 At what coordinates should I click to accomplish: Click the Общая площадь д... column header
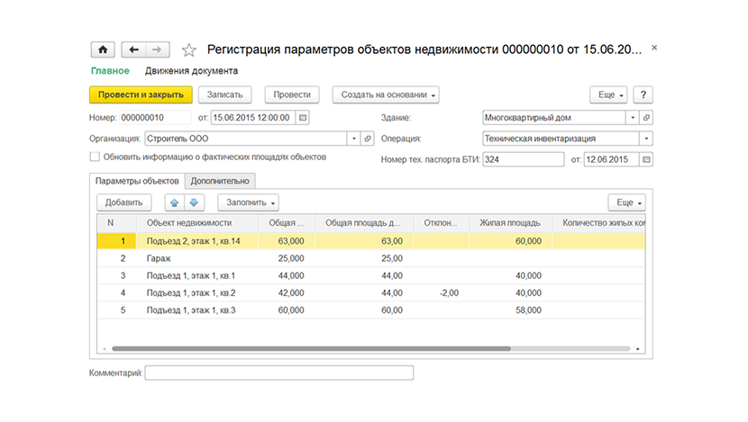[364, 223]
